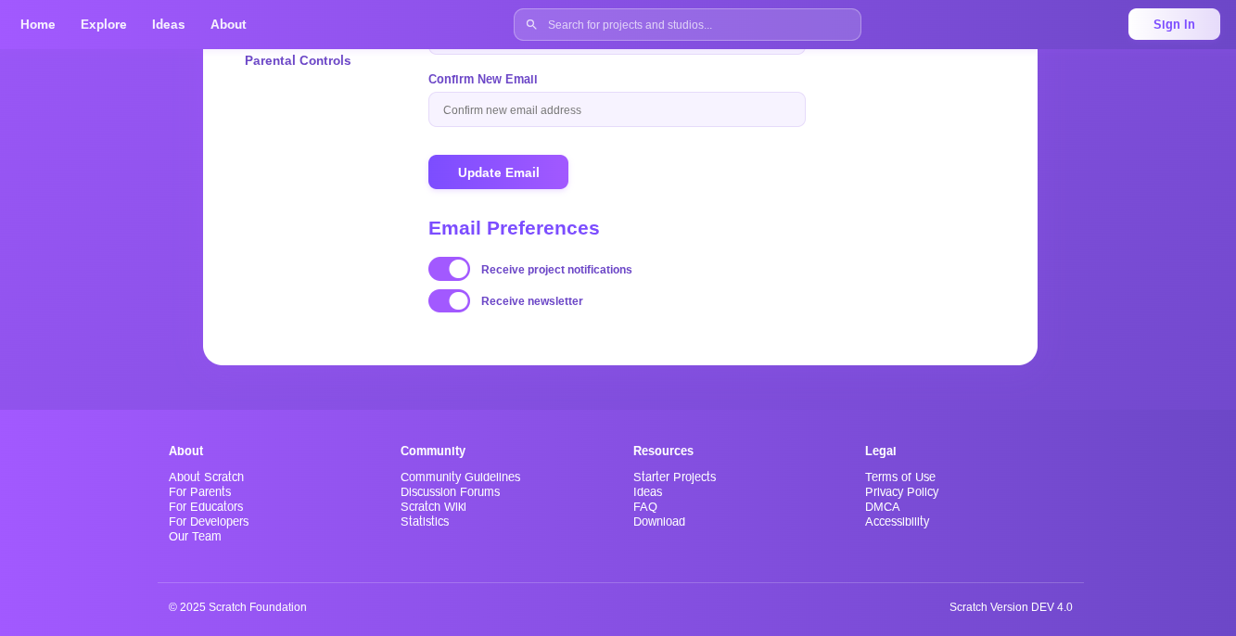The height and width of the screenshot is (636, 1236).
Task: Go to the Explore page
Action: tap(104, 24)
